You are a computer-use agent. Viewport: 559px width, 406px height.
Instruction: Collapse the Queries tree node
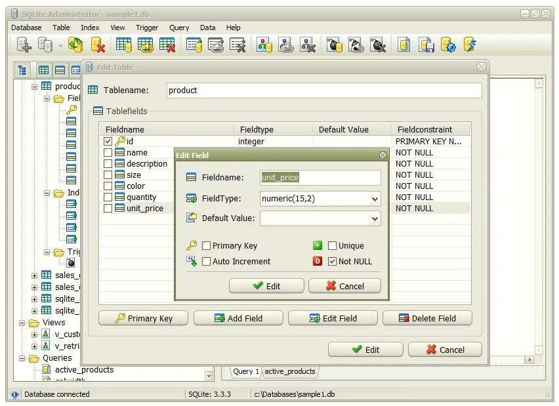pos(22,358)
